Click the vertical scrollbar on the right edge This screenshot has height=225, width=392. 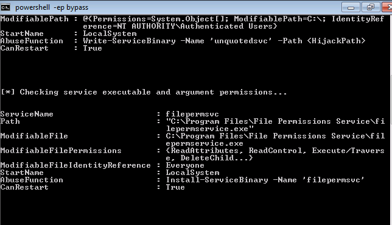pos(391,120)
